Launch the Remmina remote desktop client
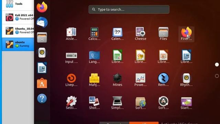 [x=163, y=80]
